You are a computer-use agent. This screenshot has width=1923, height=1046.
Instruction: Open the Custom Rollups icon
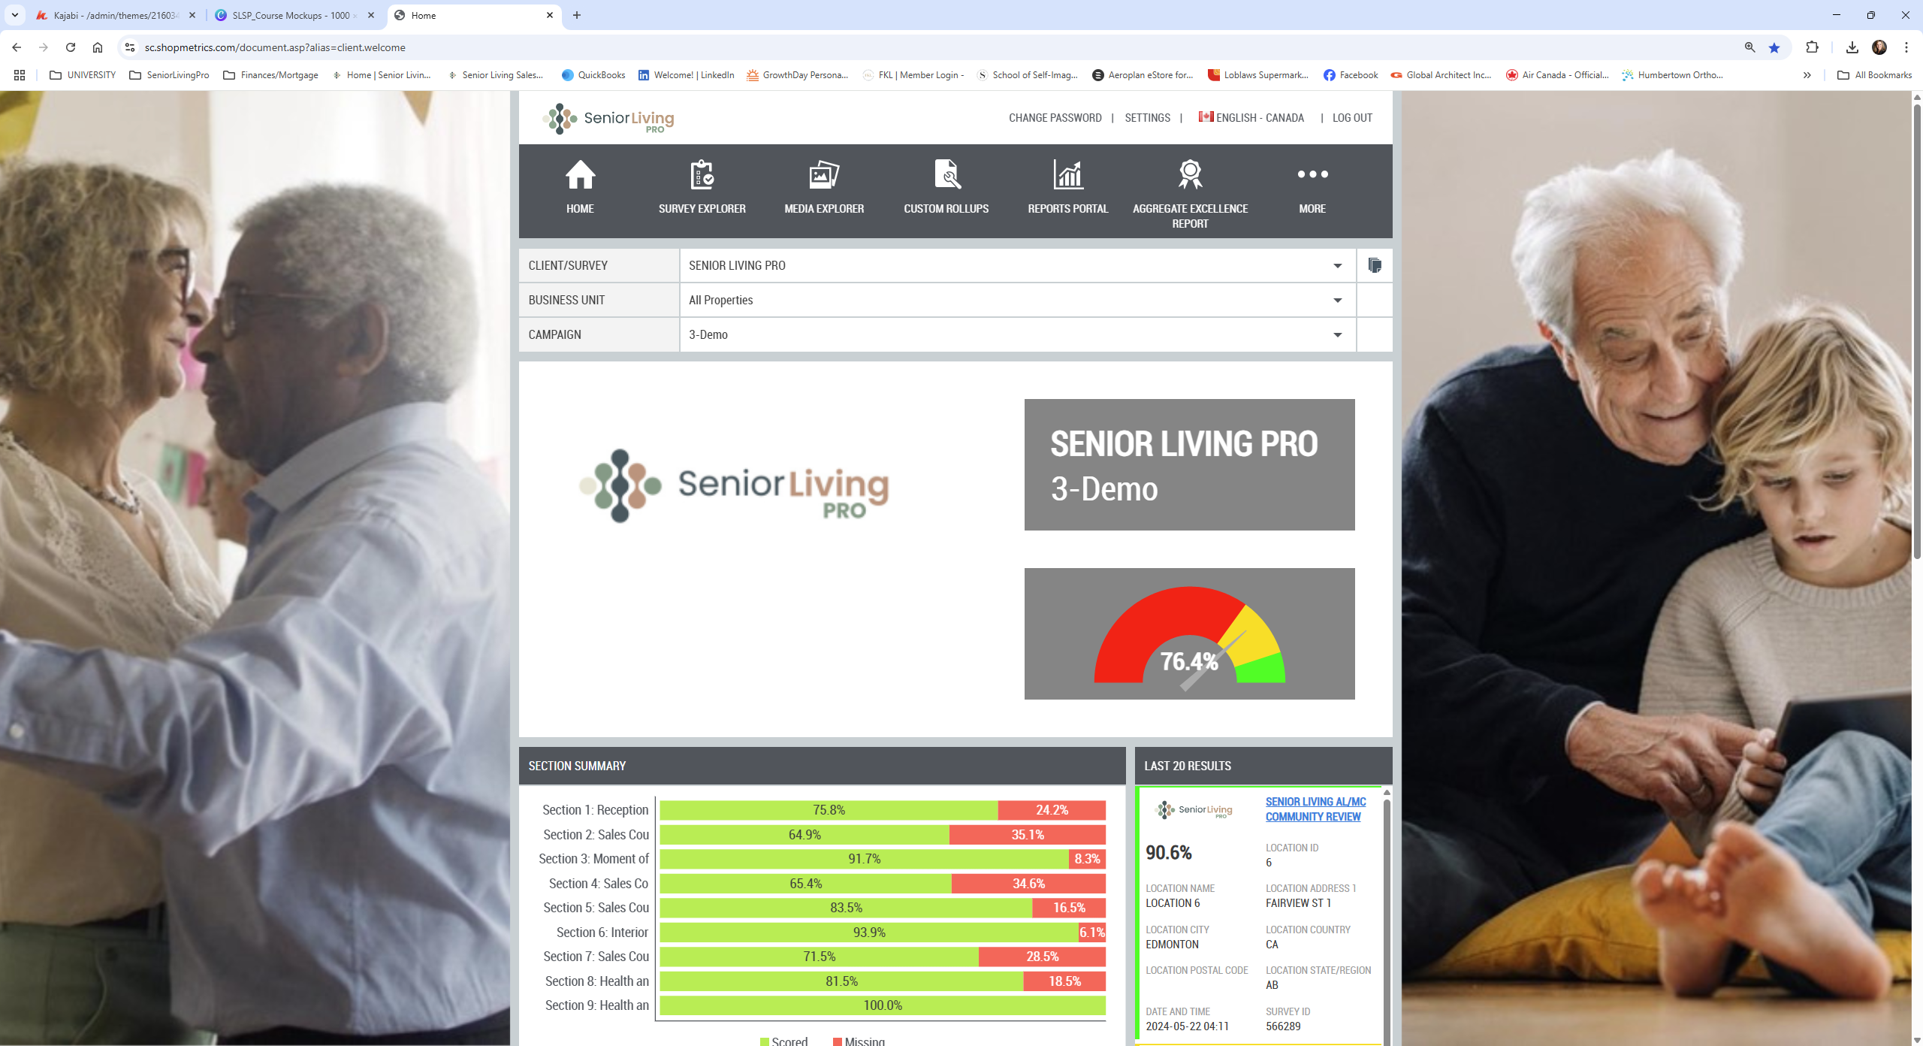(x=946, y=175)
